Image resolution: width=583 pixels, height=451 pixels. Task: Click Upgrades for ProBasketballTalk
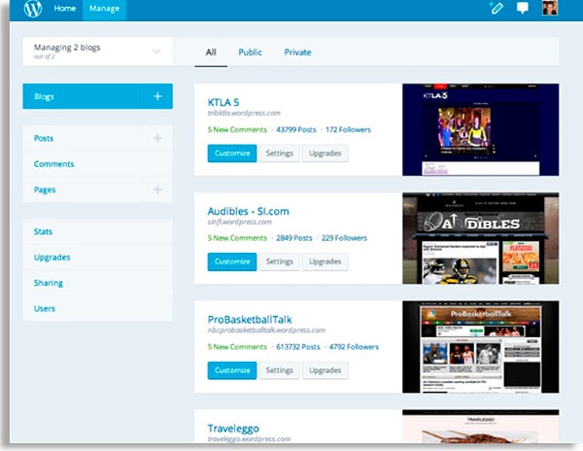325,370
